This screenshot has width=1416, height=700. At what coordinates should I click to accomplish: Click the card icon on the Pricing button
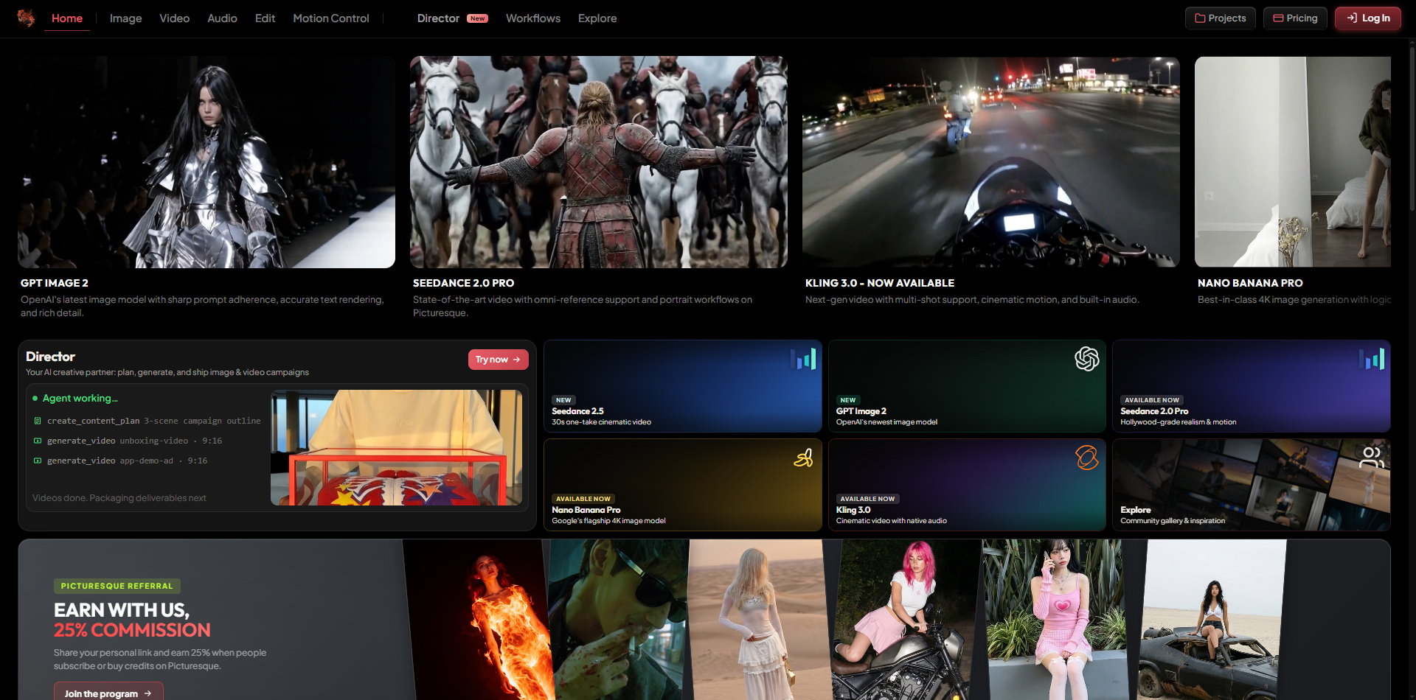1278,18
